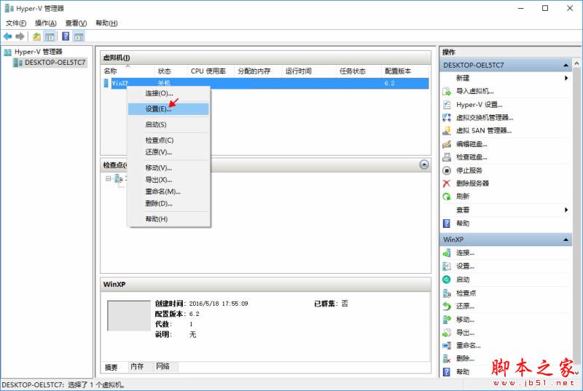Click 检查磁盘 action icon
Image resolution: width=583 pixels, height=391 pixels.
(x=447, y=157)
